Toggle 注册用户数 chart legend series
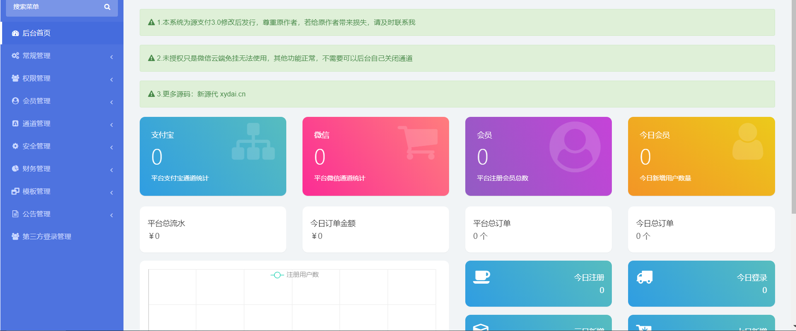 click(x=295, y=275)
